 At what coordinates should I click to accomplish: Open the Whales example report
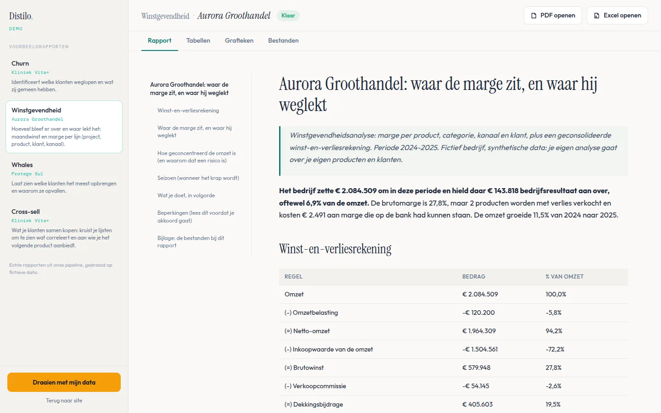point(64,178)
